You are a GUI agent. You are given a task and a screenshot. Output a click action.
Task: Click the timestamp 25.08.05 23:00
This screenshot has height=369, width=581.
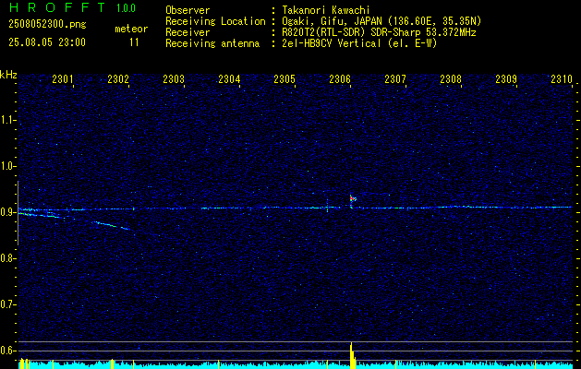click(47, 42)
